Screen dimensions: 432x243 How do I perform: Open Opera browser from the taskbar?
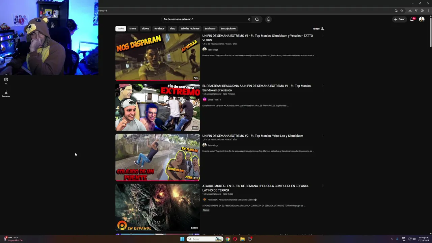point(235,239)
